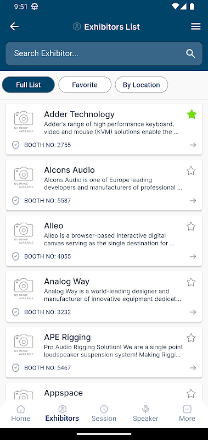Screen dimensions: 208x440
Task: Toggle the Alleo favorite star
Action: tap(191, 226)
